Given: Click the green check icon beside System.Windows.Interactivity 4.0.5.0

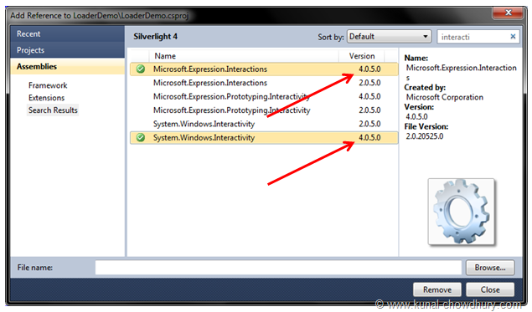Looking at the screenshot, I should (141, 137).
